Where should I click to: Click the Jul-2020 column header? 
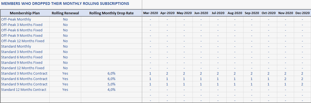coord(218,13)
